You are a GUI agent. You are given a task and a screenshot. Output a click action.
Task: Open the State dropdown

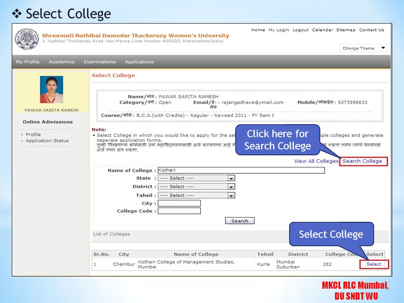[197, 178]
